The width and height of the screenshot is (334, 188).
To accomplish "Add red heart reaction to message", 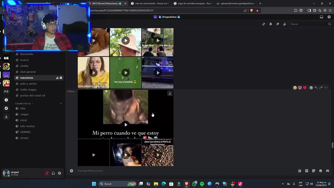I will coord(305,88).
